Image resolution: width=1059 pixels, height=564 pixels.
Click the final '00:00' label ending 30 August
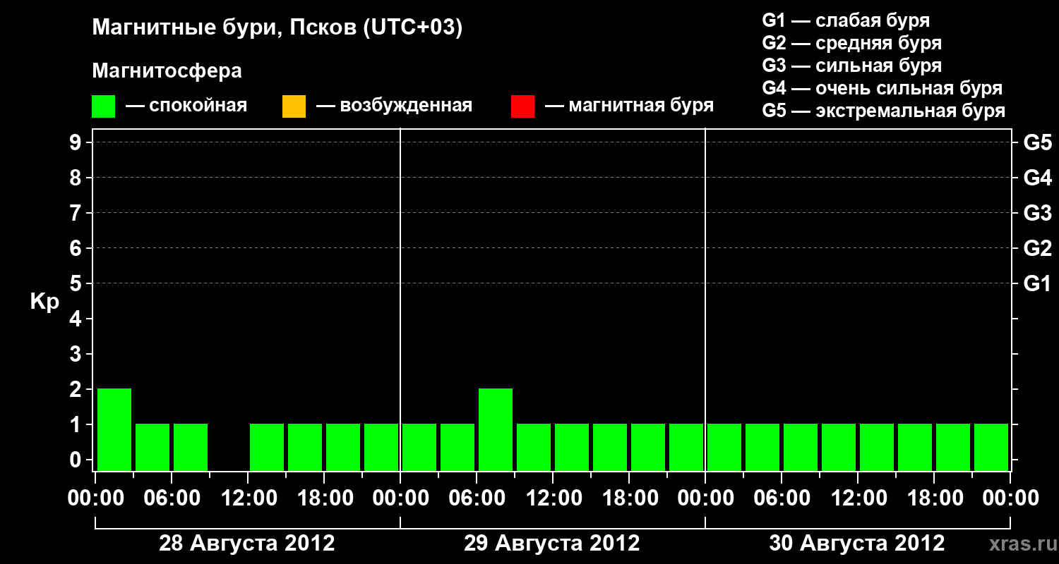click(x=1010, y=498)
